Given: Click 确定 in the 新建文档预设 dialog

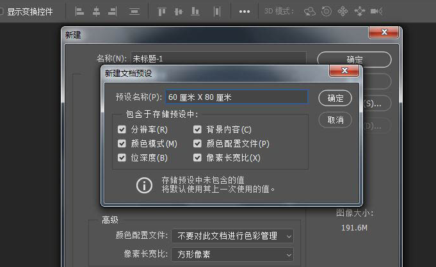Looking at the screenshot, I should point(335,98).
